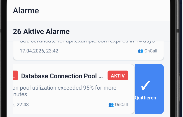
Task: Click the OnCall people icon in Database card
Action: coord(111,105)
